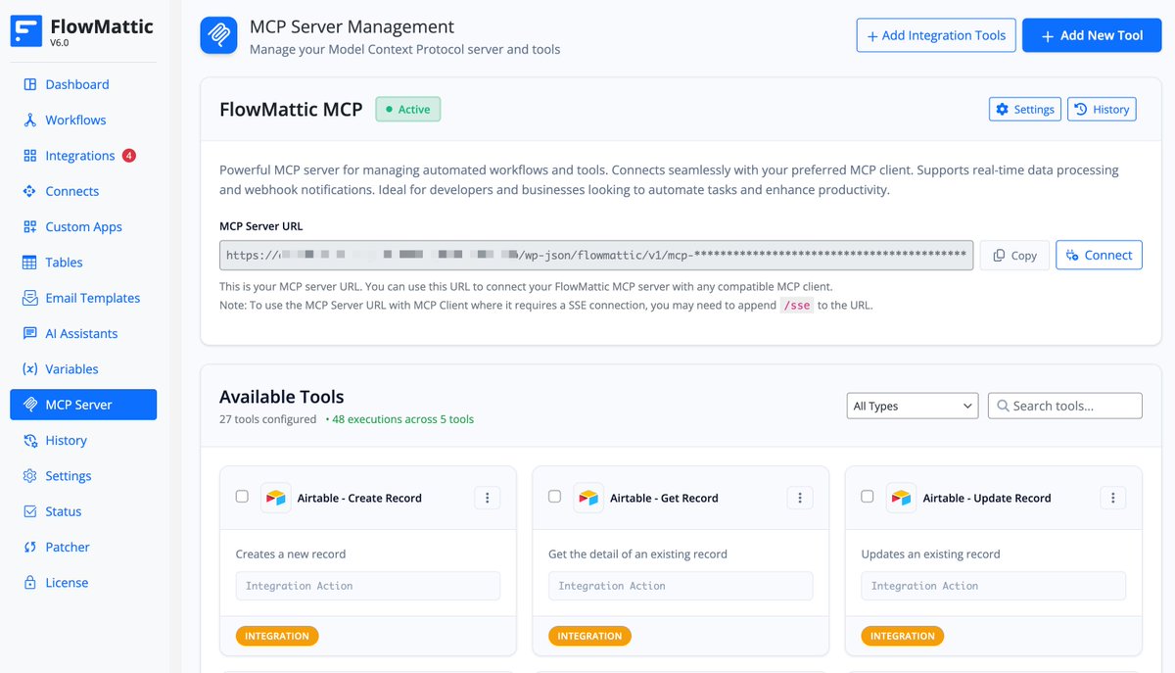The width and height of the screenshot is (1175, 673).
Task: Click the Connect button
Action: tap(1099, 255)
